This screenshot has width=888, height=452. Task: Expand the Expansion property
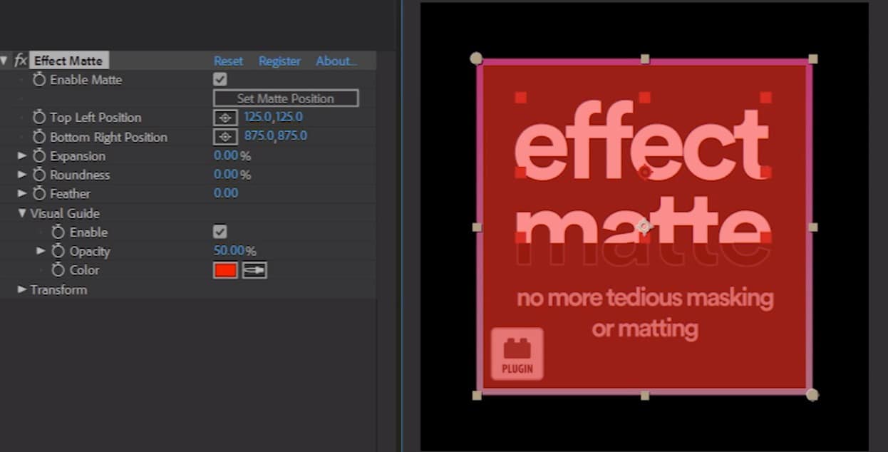click(22, 155)
